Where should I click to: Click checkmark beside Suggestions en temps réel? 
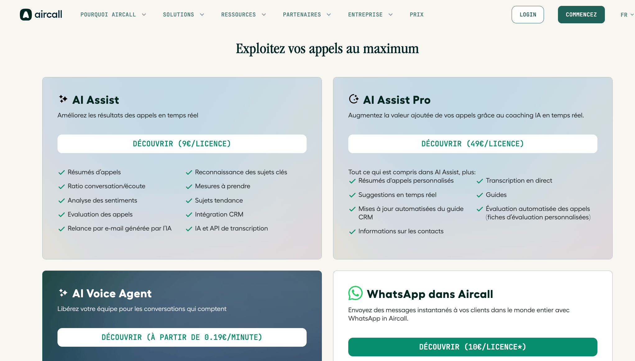pyautogui.click(x=352, y=195)
